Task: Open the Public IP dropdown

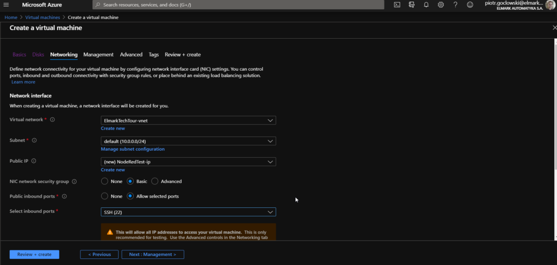Action: click(188, 162)
